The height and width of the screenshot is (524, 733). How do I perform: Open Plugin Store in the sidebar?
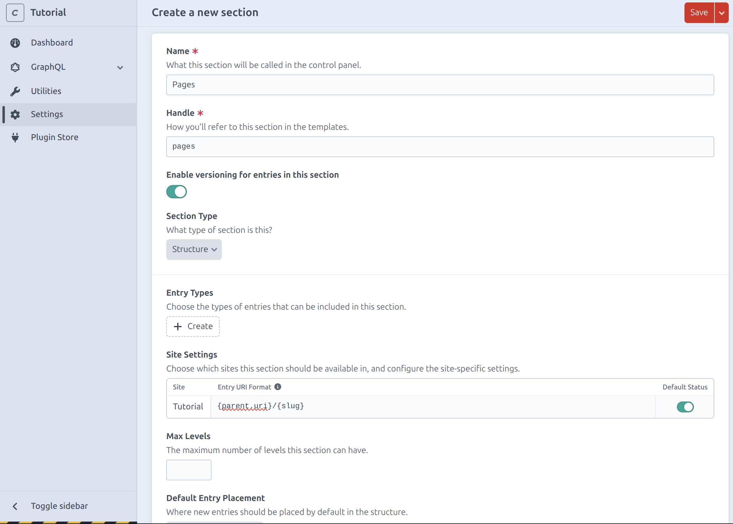coord(69,137)
